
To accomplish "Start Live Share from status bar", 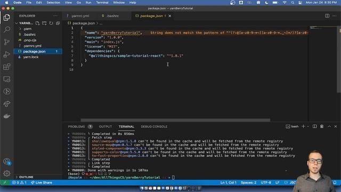I will pos(42,182).
